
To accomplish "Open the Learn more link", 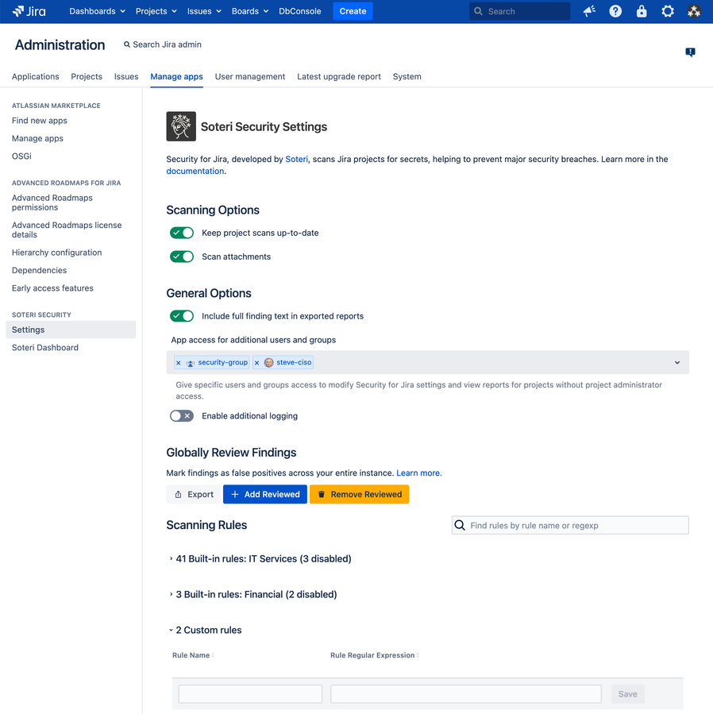I will [x=418, y=473].
